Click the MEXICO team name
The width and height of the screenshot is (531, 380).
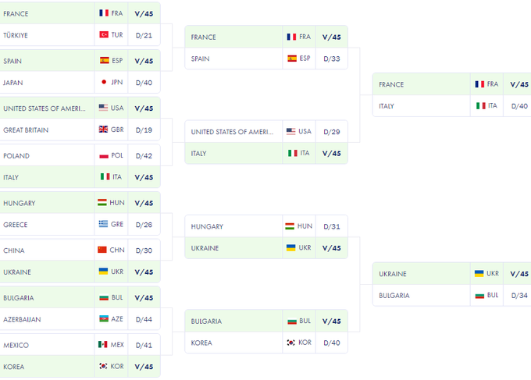[x=16, y=345]
